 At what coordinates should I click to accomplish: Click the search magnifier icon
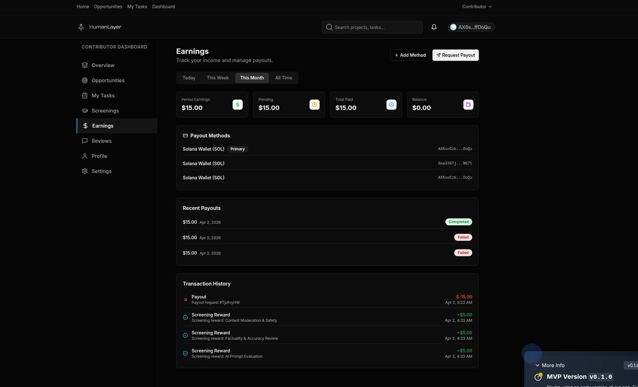(x=329, y=27)
